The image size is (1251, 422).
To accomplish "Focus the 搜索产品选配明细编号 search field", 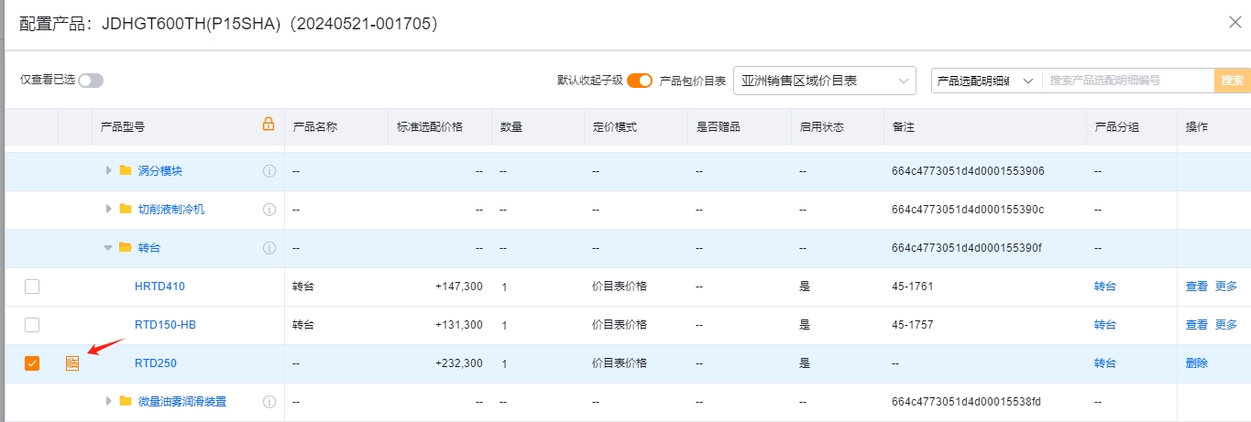I will pyautogui.click(x=1128, y=81).
